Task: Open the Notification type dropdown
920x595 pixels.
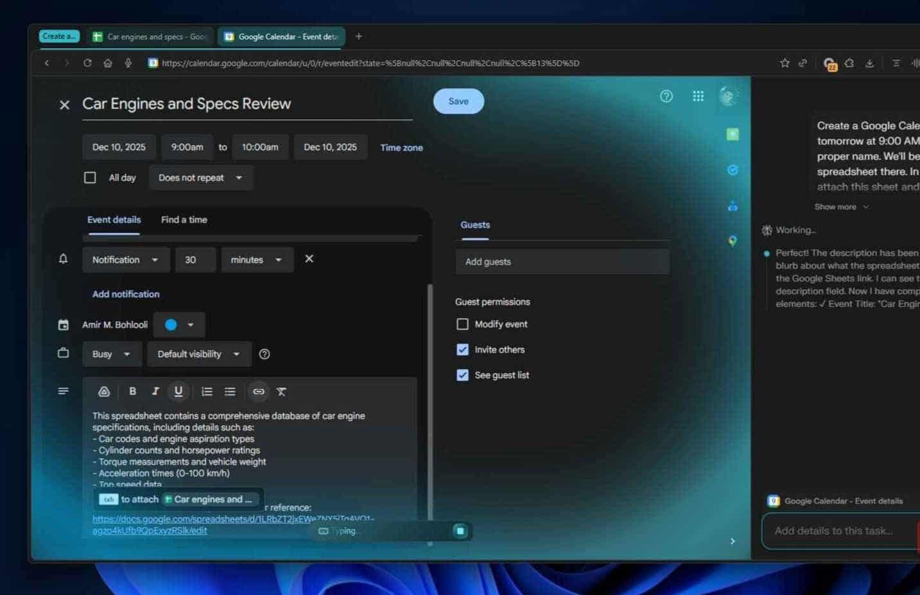Action: click(126, 260)
